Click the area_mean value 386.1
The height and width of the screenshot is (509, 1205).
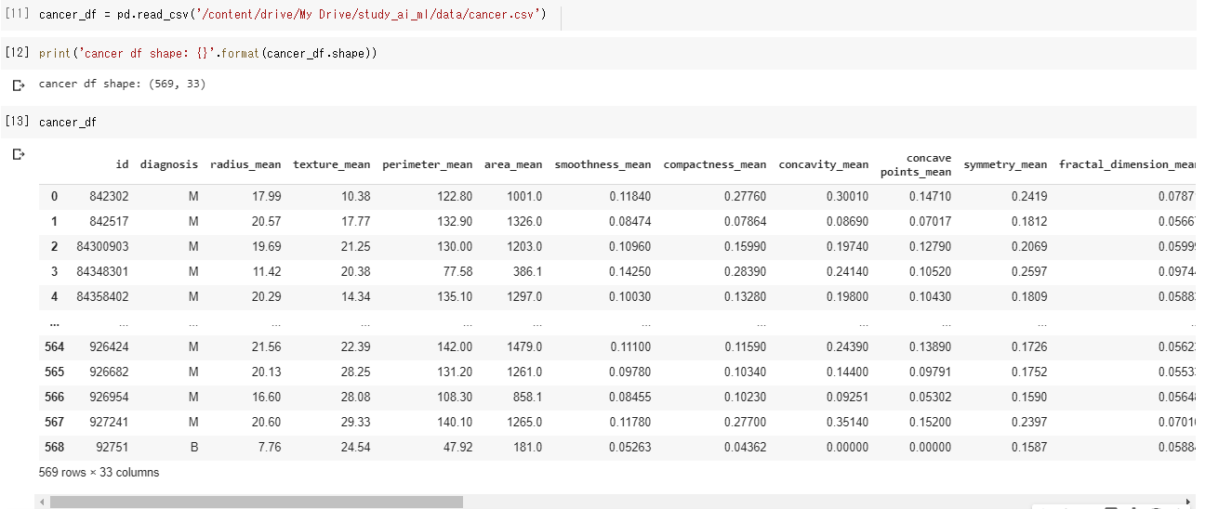pos(528,272)
